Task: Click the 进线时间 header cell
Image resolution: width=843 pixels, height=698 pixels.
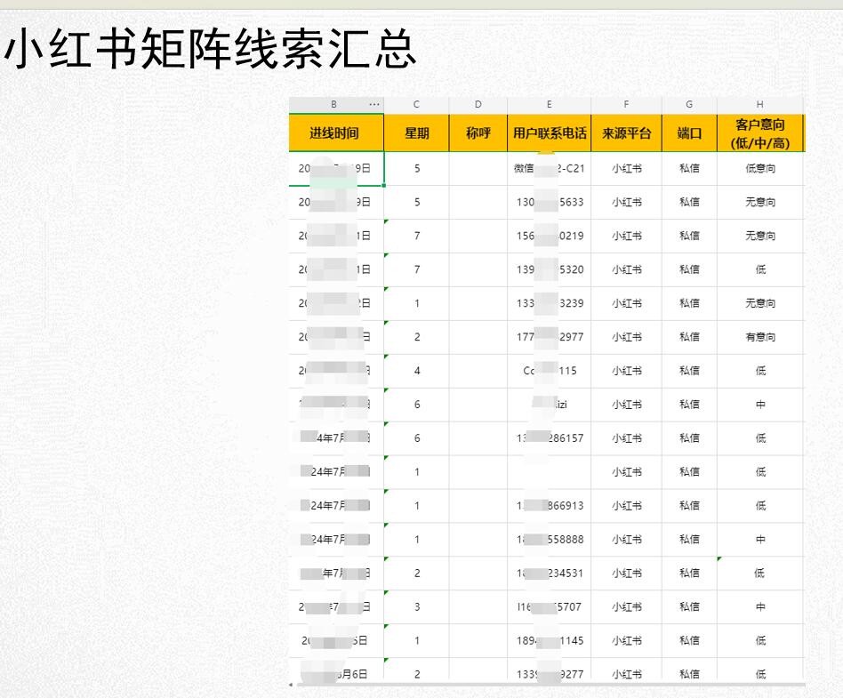Action: tap(335, 133)
